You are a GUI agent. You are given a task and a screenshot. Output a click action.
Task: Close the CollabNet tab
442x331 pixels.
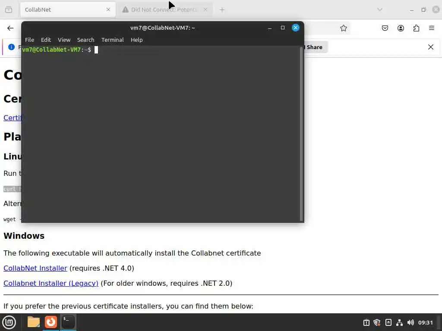(x=108, y=9)
